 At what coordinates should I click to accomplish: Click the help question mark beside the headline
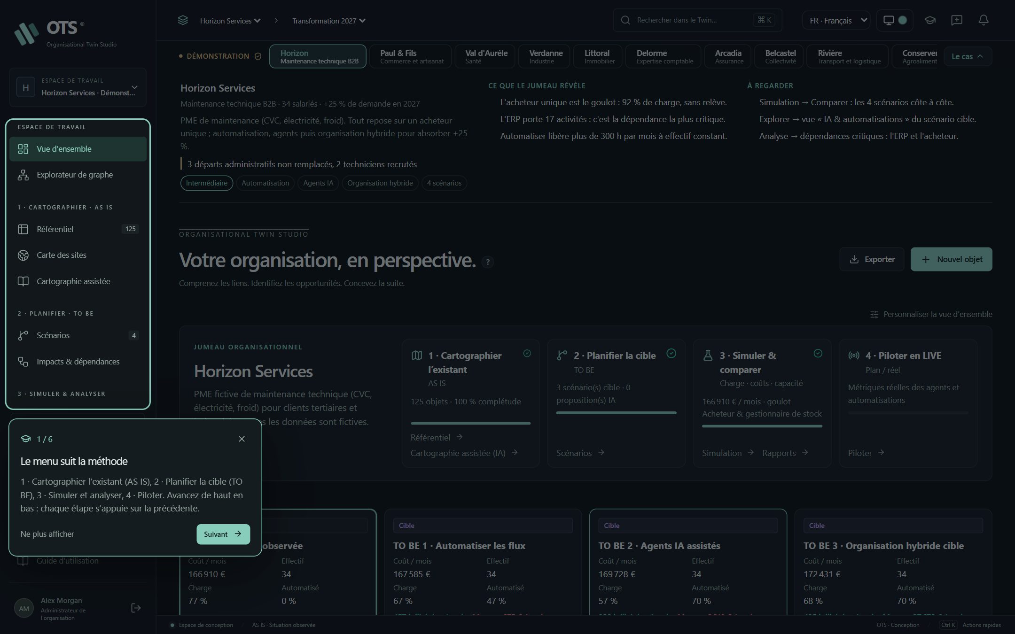[x=488, y=262]
